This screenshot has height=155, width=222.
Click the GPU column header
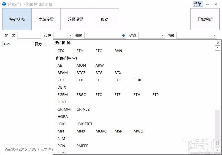pyautogui.click(x=8, y=44)
